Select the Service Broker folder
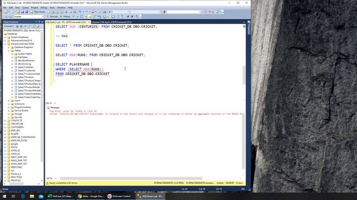Image resolution: width=357 pixels, height=200 pixels. (x=21, y=111)
